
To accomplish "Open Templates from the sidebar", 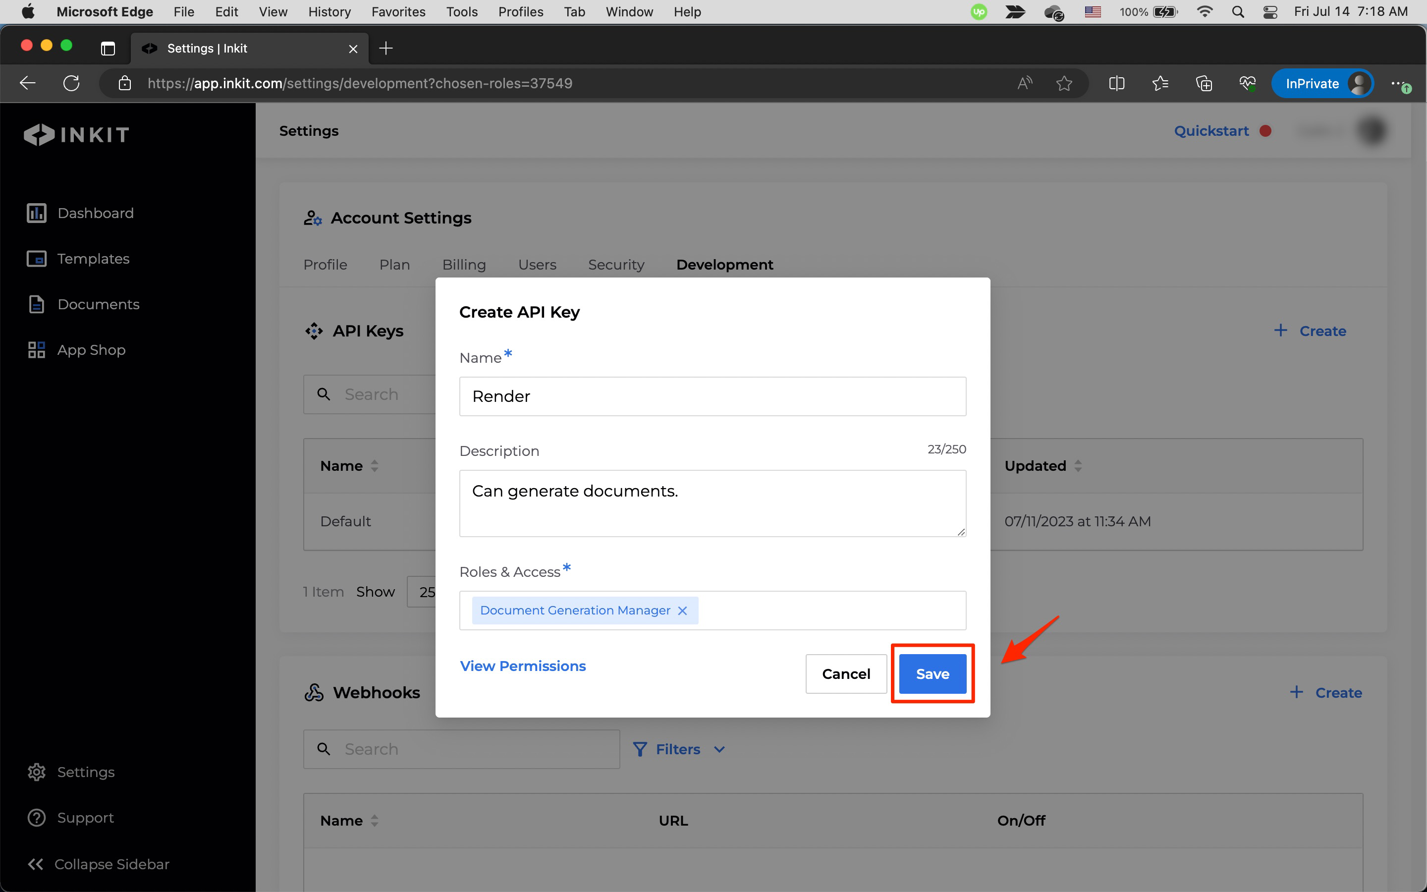I will [x=93, y=258].
